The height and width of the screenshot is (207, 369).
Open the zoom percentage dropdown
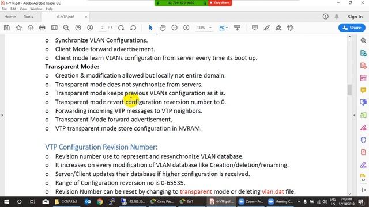pyautogui.click(x=210, y=28)
